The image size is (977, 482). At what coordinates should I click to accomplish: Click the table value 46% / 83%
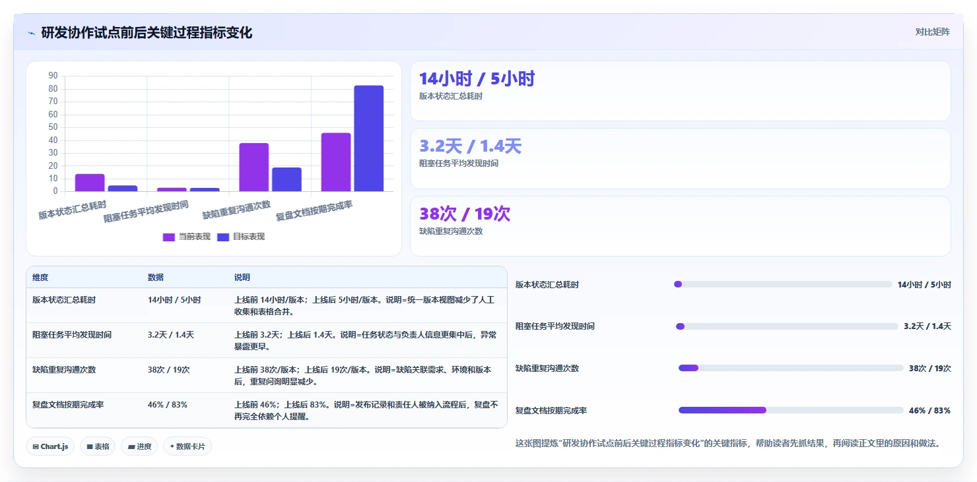click(168, 404)
